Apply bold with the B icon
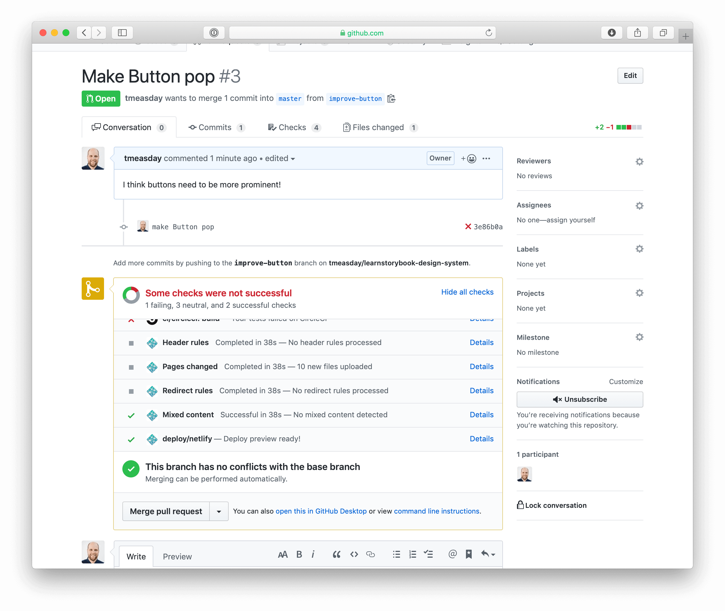Image resolution: width=725 pixels, height=611 pixels. point(299,555)
